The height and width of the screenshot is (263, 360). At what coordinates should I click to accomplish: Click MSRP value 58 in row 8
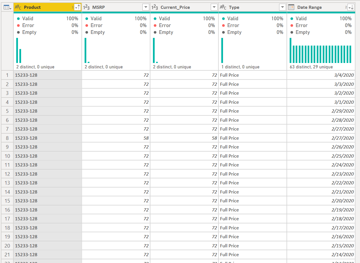116,138
